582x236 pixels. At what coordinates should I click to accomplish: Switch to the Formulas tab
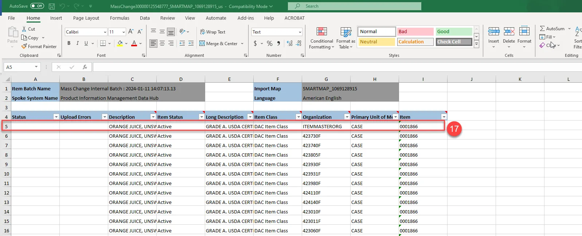click(120, 18)
